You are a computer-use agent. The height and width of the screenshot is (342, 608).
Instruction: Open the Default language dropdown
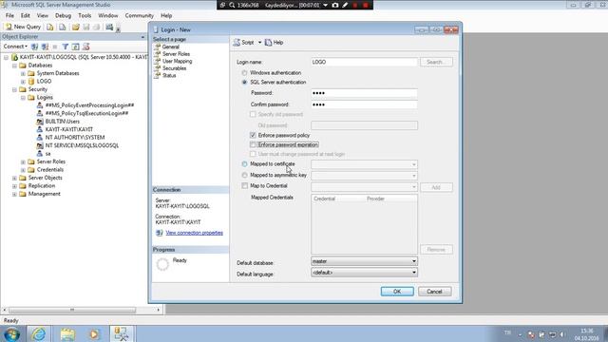click(x=364, y=273)
